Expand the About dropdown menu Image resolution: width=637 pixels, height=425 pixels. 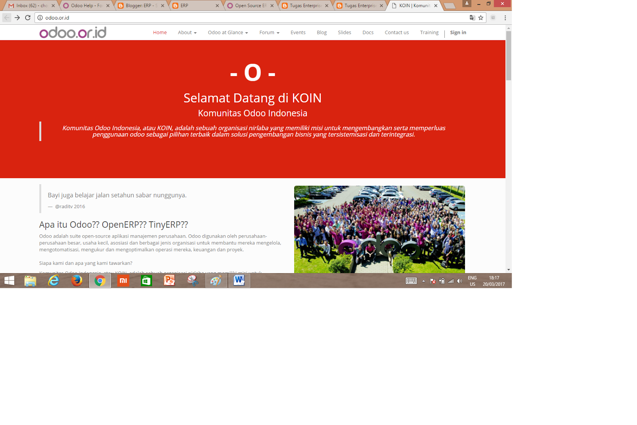pyautogui.click(x=187, y=33)
